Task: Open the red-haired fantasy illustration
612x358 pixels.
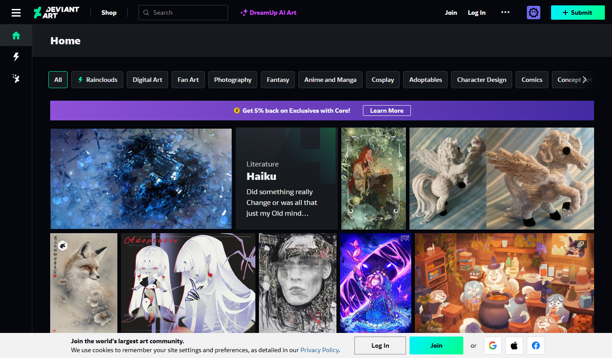Action: 374,179
